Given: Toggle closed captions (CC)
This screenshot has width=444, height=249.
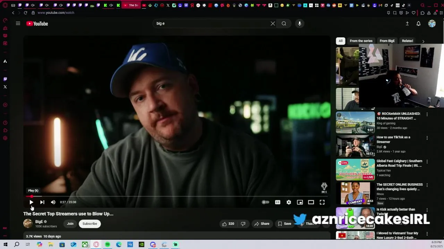Looking at the screenshot, I should (277, 202).
